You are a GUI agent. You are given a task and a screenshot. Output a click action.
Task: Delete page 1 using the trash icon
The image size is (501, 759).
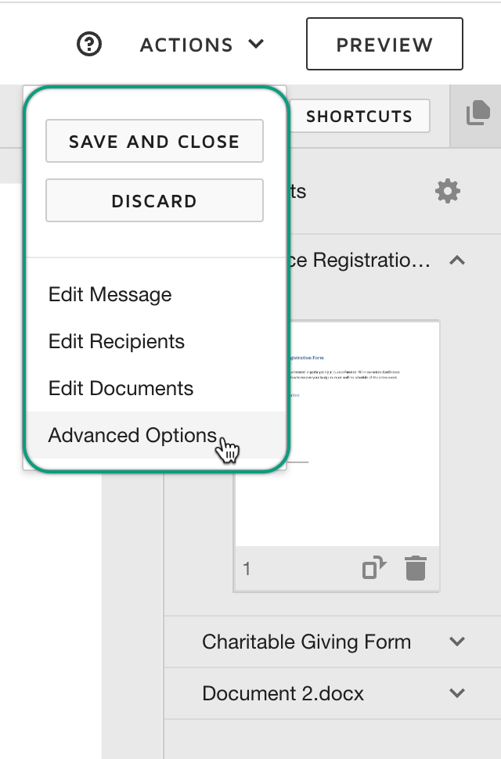point(416,569)
